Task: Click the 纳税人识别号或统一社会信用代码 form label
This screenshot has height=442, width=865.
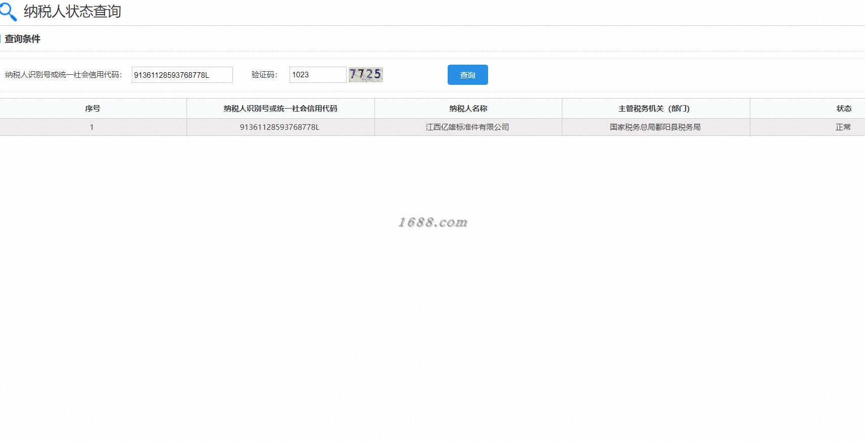Action: 64,75
